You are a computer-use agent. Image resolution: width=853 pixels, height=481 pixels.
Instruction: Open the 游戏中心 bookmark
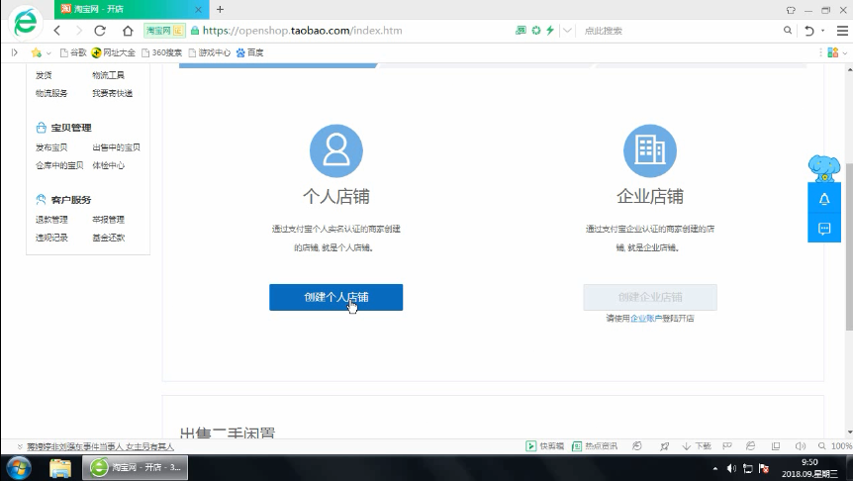pyautogui.click(x=209, y=52)
